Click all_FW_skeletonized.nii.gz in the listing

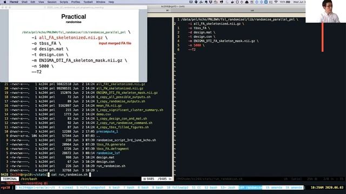tap(120, 88)
